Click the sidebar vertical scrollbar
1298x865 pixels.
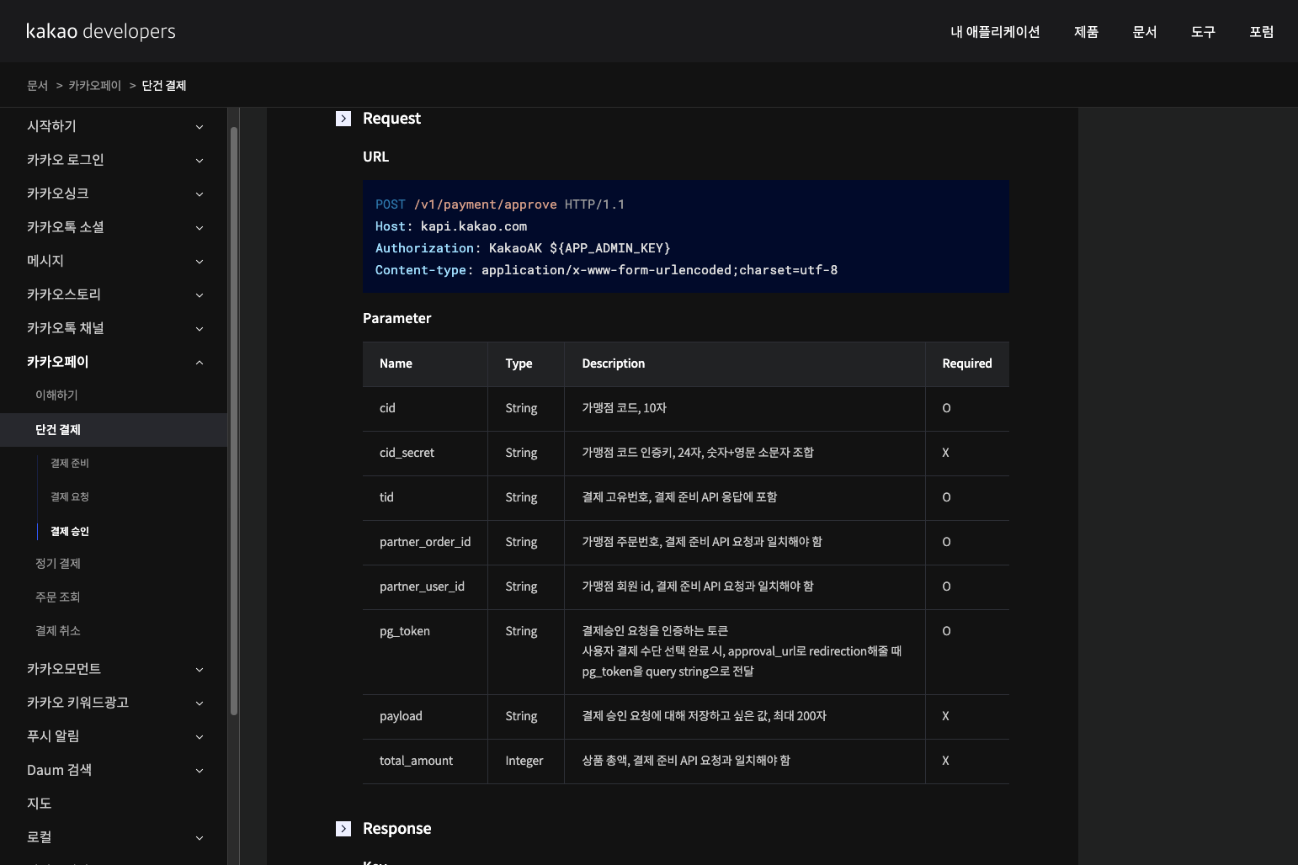click(234, 421)
